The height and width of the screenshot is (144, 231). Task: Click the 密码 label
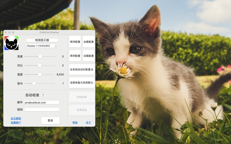(x=20, y=109)
